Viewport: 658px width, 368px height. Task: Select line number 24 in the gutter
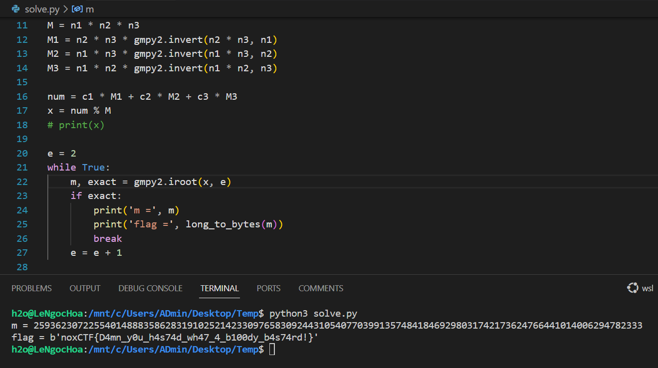point(22,210)
